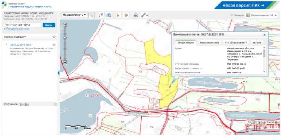Click the scroll-down arrow in info popup
The image size is (281, 136).
[x=264, y=71]
